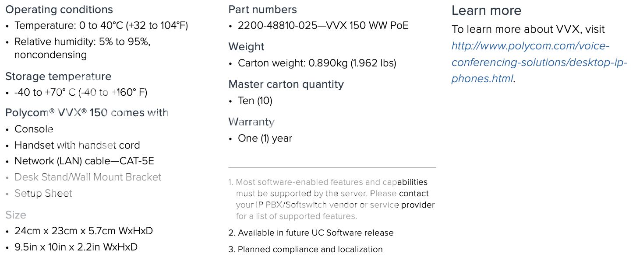
Task: Click the Temperature 0 to 40°C line
Action: point(101,26)
